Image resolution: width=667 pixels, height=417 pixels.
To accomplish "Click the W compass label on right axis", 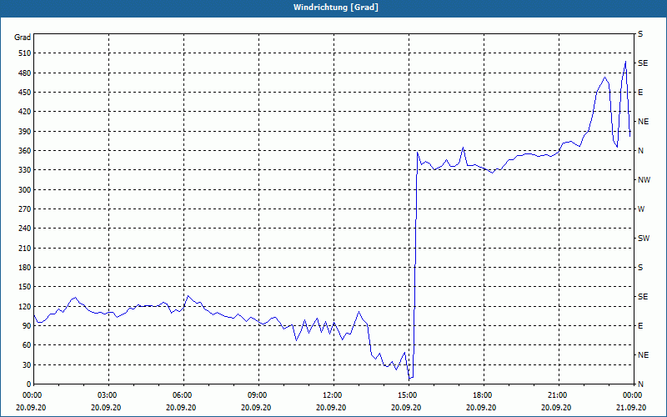I will coord(641,209).
